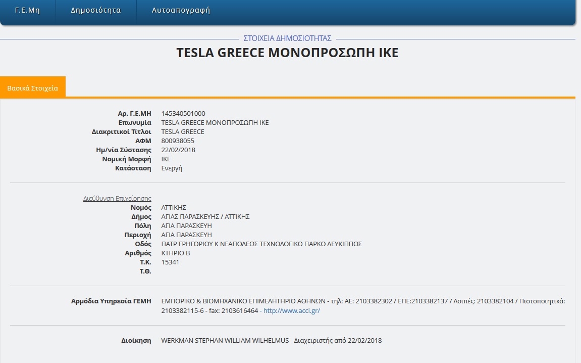Click the Διοίκηση field label

click(x=136, y=340)
